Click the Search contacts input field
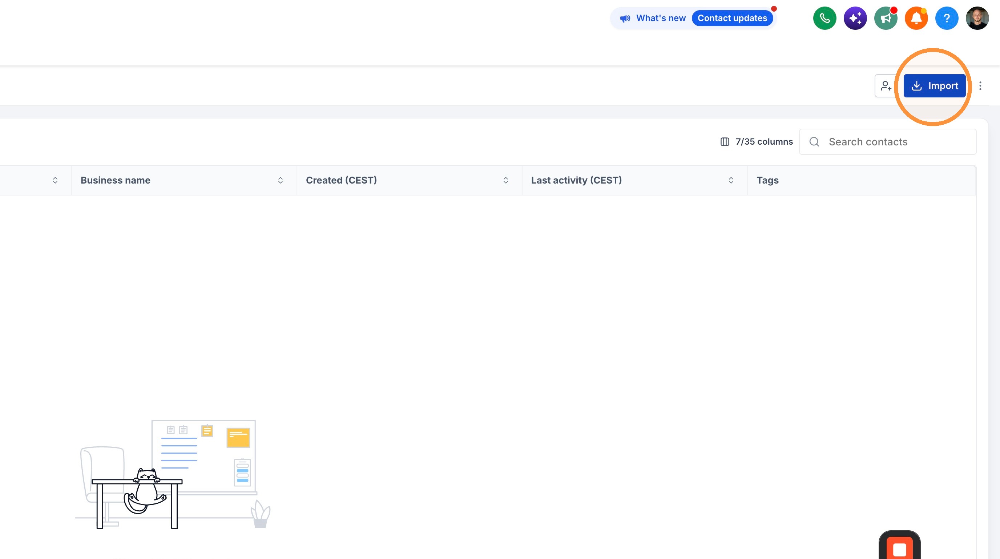The height and width of the screenshot is (559, 1000). click(888, 142)
